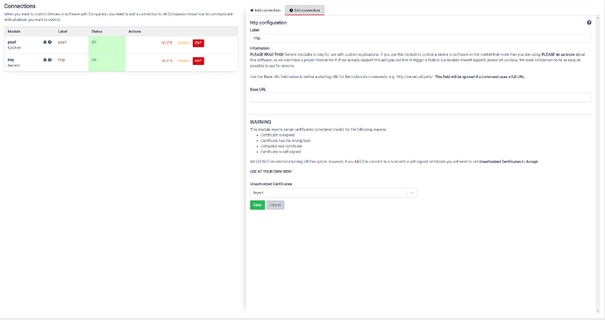605x320 pixels.
Task: Save the http configuration
Action: pyautogui.click(x=258, y=205)
